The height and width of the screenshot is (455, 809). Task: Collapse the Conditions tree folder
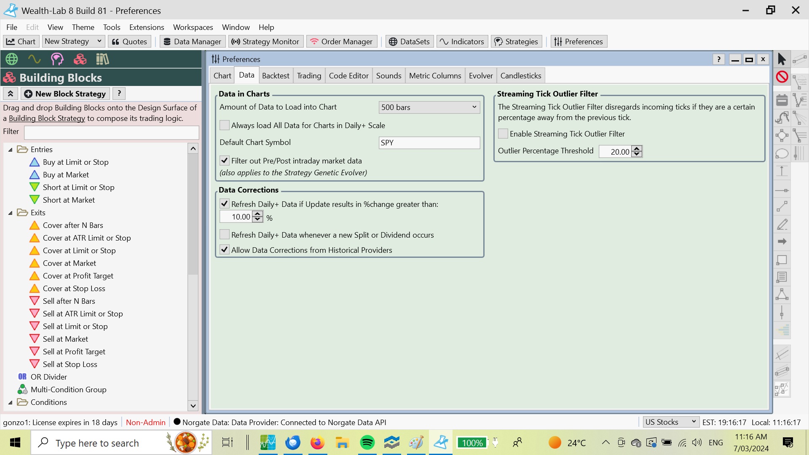click(11, 402)
